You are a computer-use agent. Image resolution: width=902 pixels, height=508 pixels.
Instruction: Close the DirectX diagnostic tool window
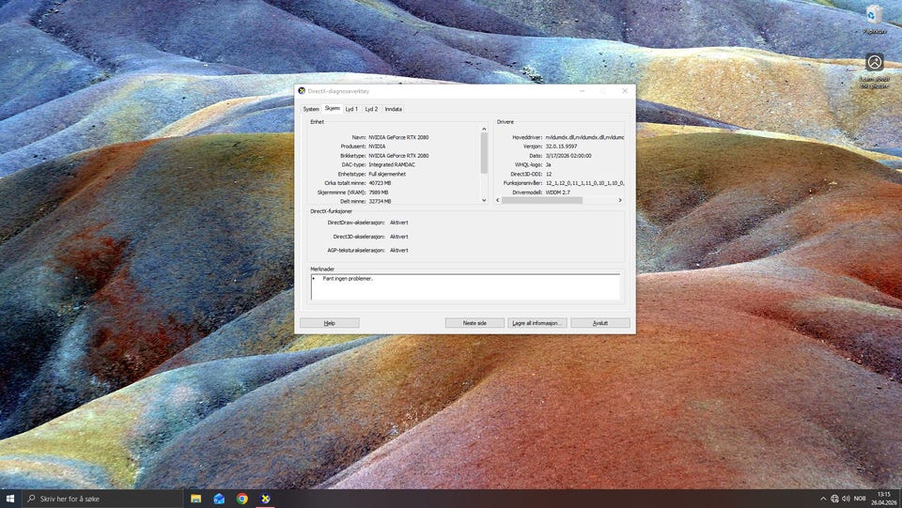(625, 91)
